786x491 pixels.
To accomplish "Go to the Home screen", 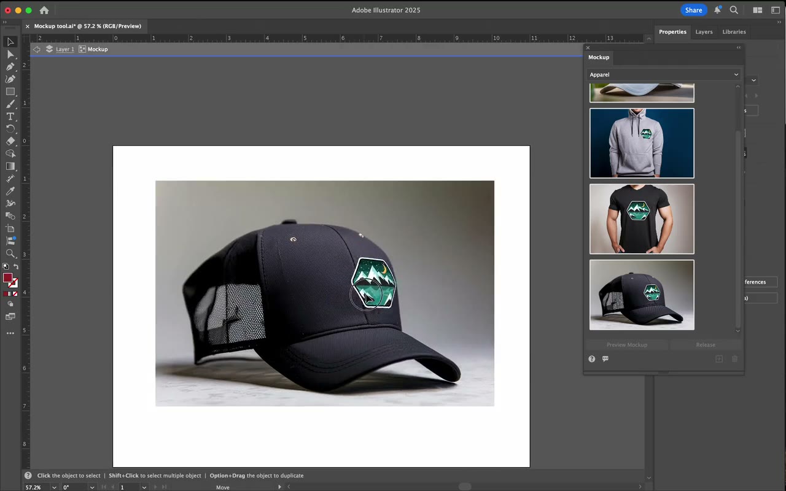I will click(44, 10).
